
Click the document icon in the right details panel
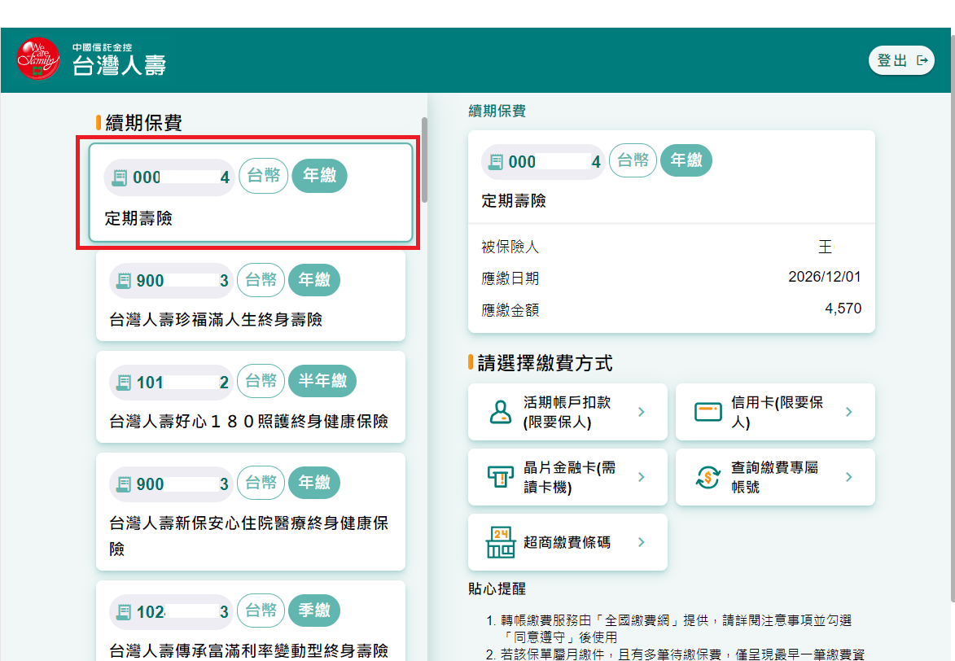pos(497,162)
